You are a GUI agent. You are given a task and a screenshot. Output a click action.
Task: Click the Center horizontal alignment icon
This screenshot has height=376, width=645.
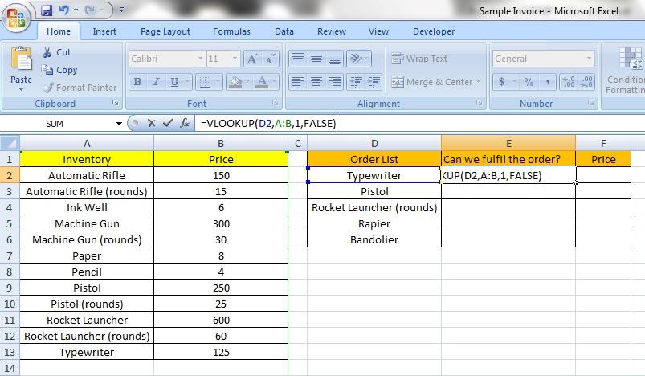(316, 82)
